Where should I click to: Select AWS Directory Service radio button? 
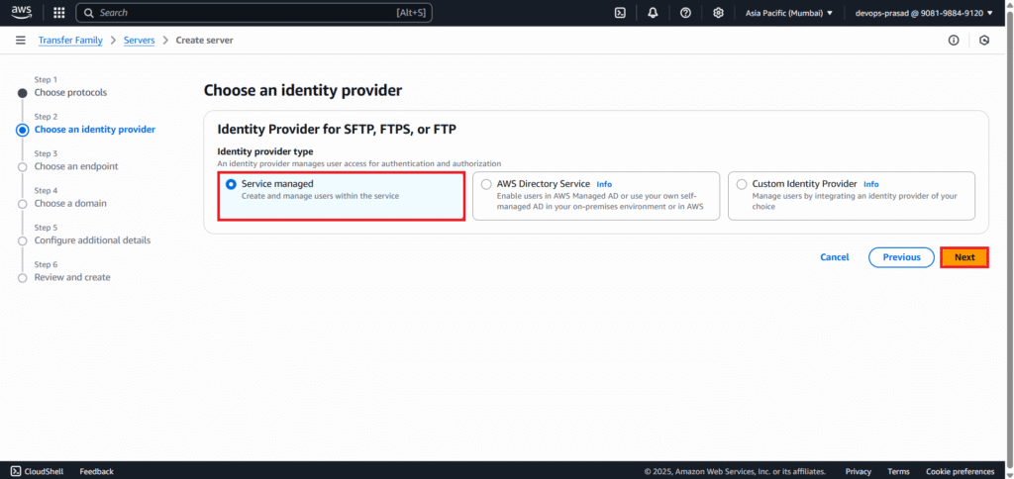tap(486, 184)
